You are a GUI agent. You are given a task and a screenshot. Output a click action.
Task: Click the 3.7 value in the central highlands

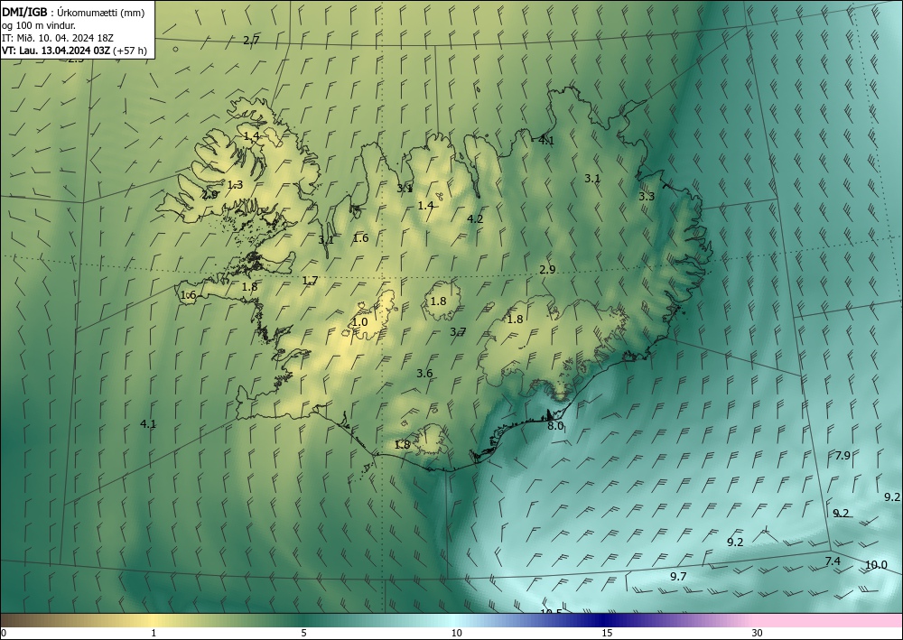tap(458, 331)
